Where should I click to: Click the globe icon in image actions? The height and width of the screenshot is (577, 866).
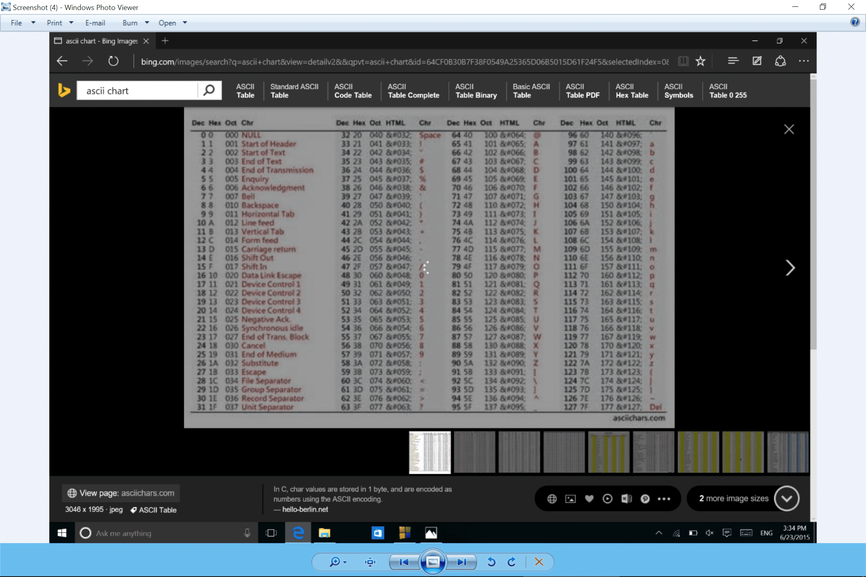[x=552, y=498]
